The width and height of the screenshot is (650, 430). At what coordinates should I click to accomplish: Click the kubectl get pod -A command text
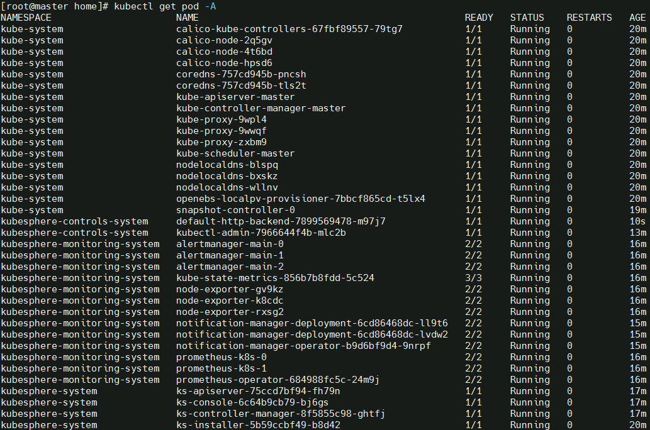coord(165,7)
